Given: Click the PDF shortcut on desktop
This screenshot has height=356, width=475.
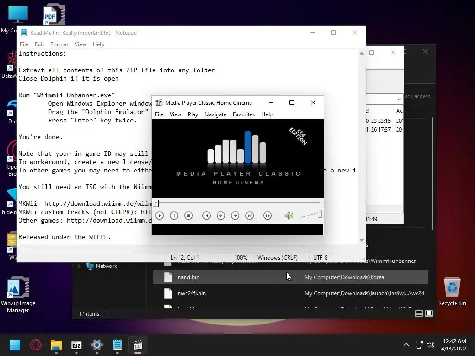Looking at the screenshot, I should (54, 14).
